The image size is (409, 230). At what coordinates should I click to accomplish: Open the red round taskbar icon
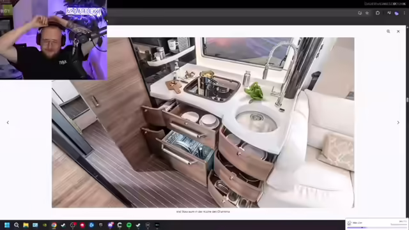click(82, 225)
